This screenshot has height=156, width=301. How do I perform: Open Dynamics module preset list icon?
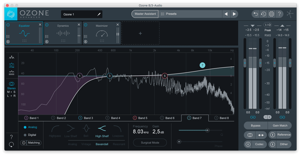point(46,36)
